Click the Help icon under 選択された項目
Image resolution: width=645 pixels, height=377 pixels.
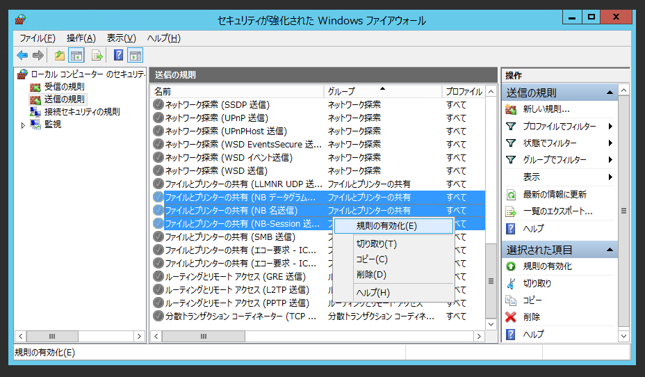pyautogui.click(x=510, y=334)
